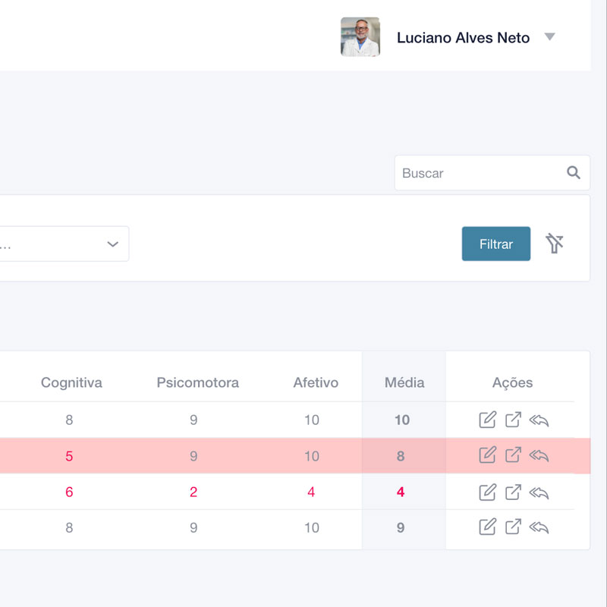Edit the row with average 4

tap(488, 492)
